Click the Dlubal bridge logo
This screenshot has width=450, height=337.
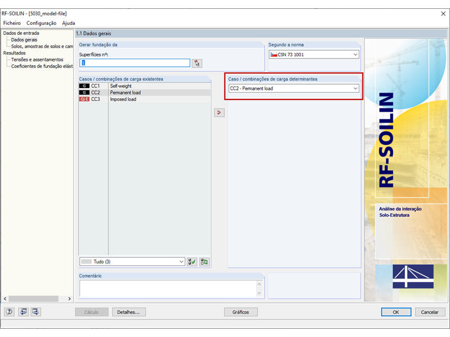point(413,277)
